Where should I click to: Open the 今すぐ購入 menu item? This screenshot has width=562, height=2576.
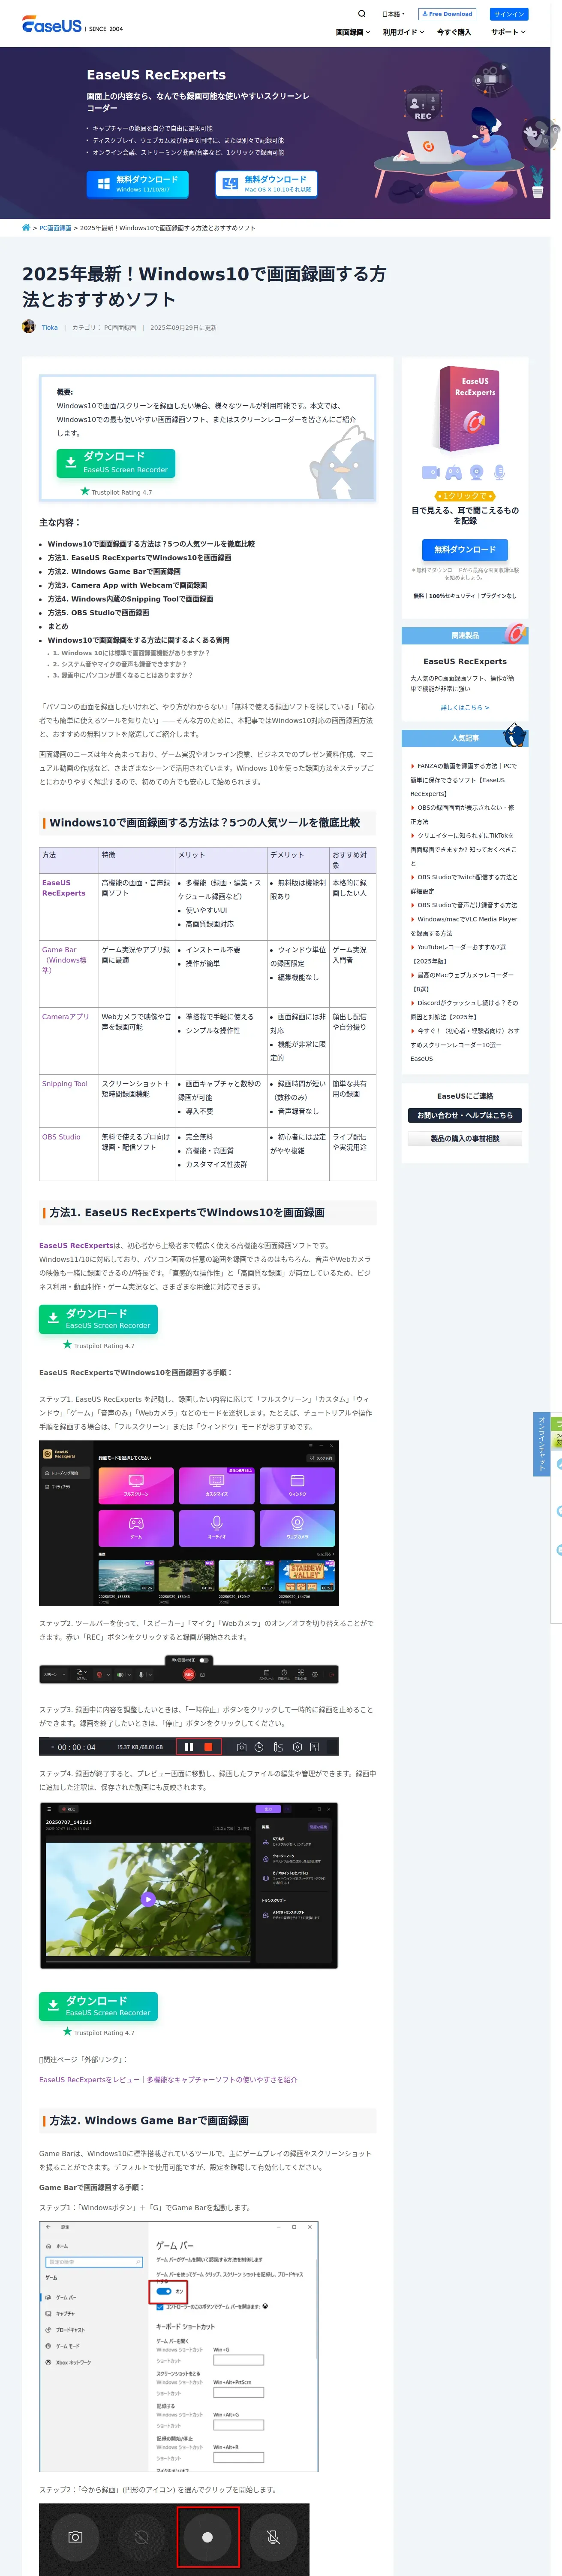point(454,32)
